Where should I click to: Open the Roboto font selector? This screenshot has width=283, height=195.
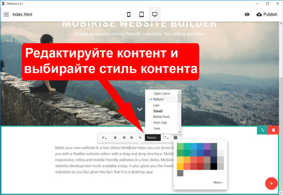click(x=152, y=138)
